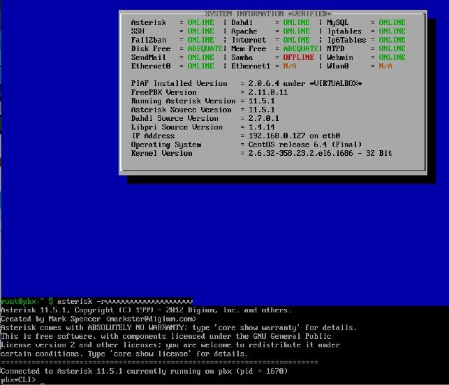Click the Asterisk ONLINE status value

click(x=200, y=22)
